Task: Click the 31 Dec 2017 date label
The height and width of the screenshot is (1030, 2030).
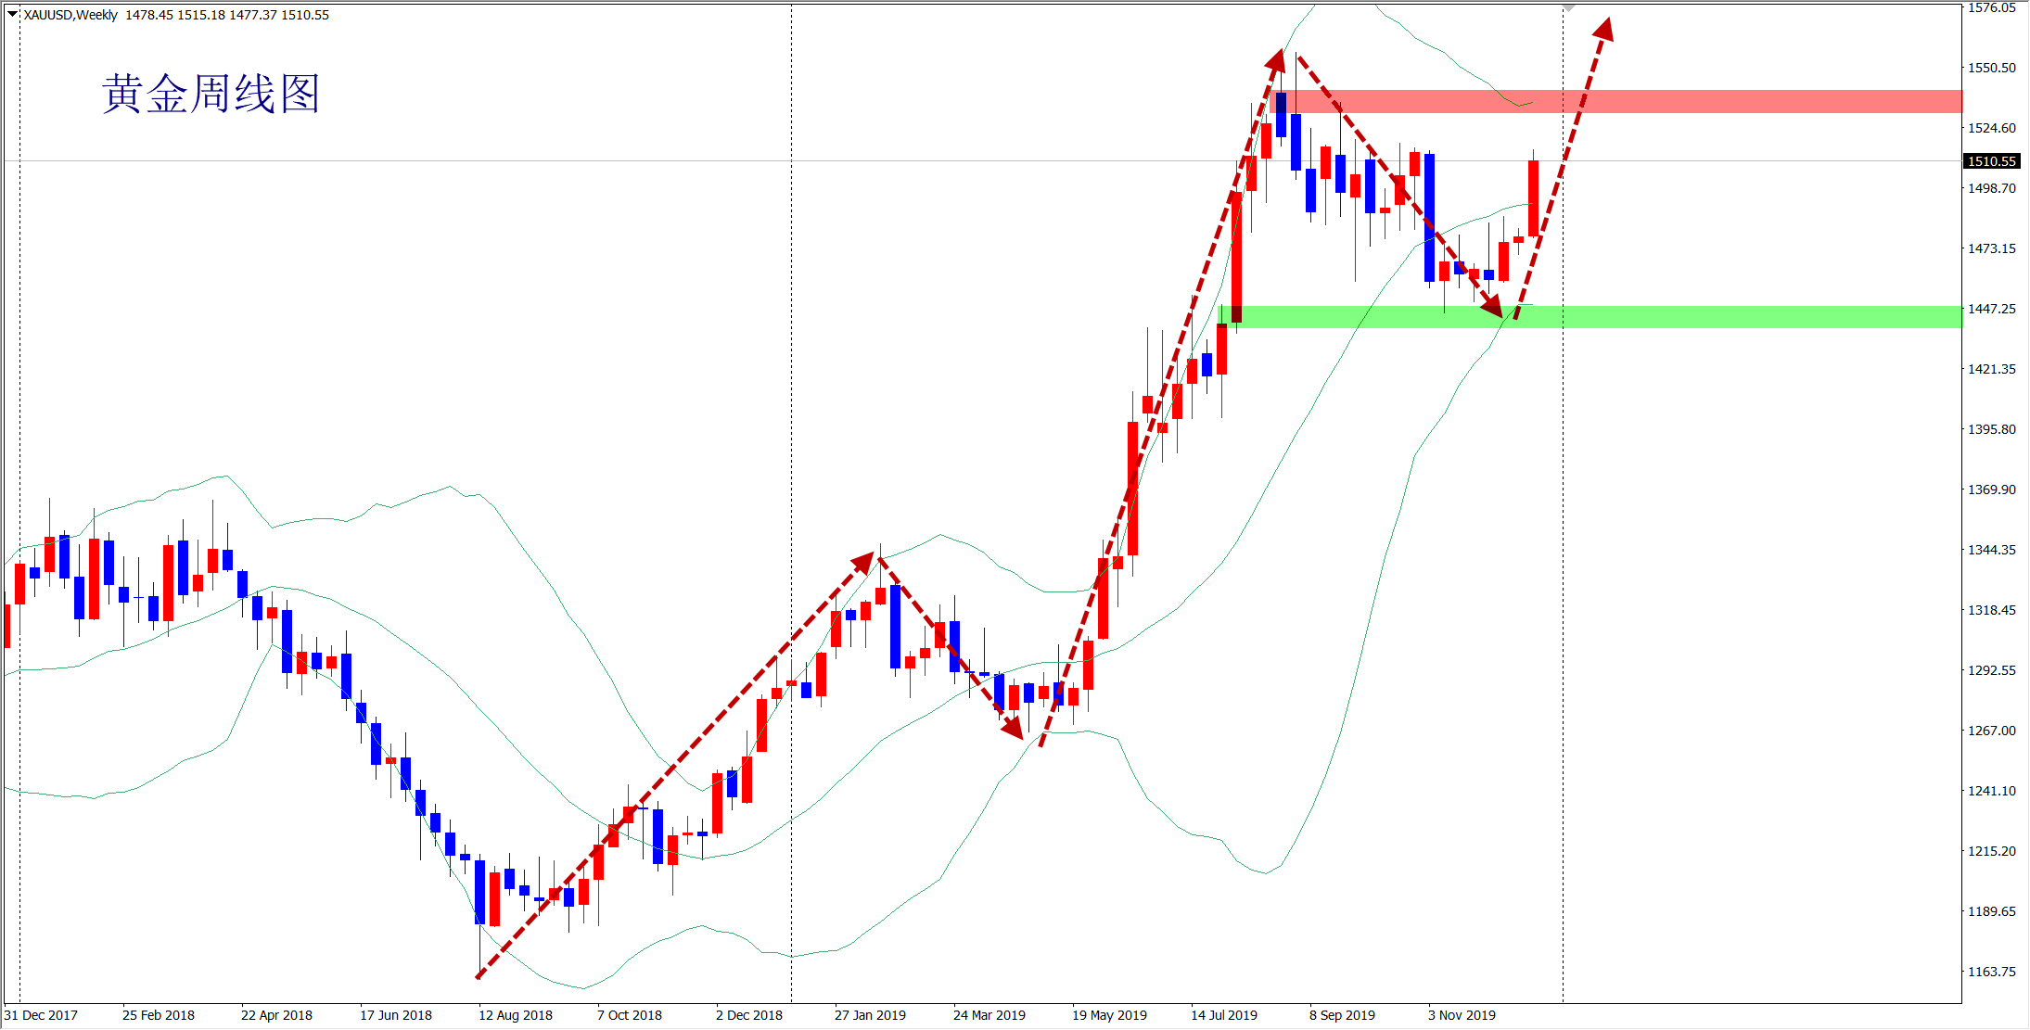Action: pyautogui.click(x=41, y=1015)
